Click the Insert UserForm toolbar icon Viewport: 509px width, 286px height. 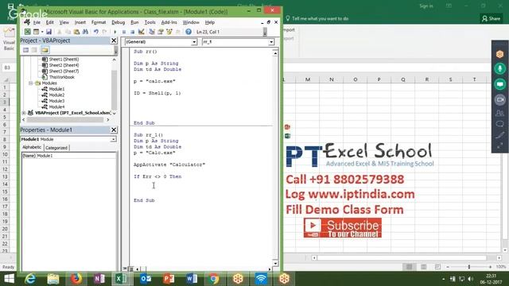point(36,32)
